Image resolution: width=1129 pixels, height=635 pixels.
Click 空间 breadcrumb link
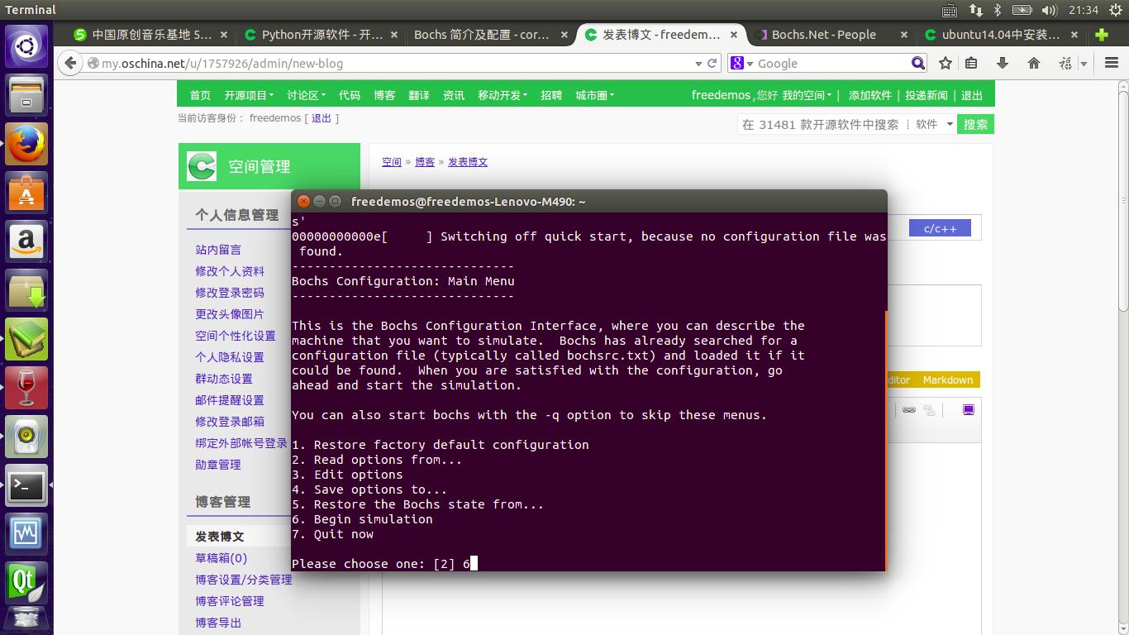pyautogui.click(x=392, y=162)
